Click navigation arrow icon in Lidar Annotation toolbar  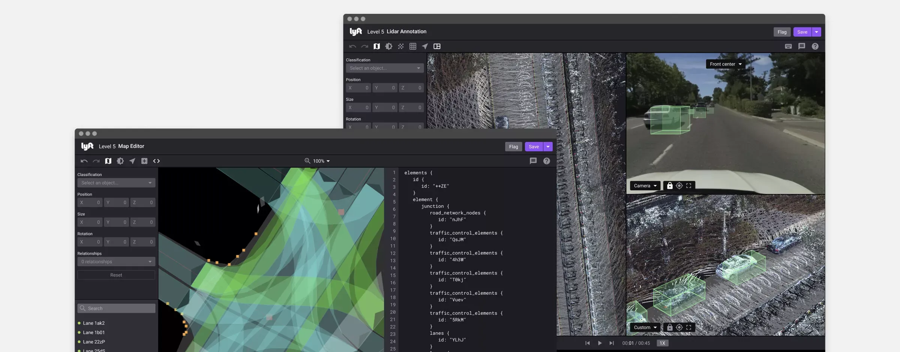click(425, 46)
